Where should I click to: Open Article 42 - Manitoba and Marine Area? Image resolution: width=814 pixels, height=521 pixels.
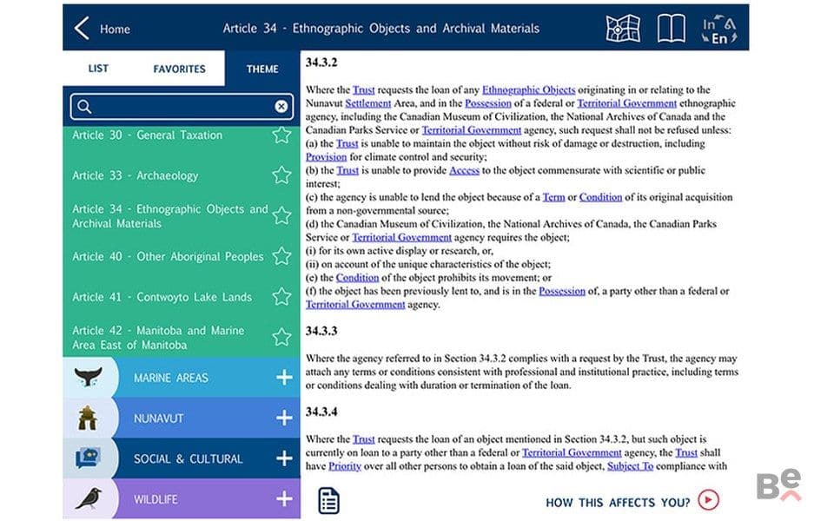point(158,337)
